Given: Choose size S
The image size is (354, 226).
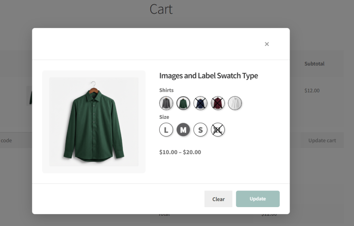Looking at the screenshot, I should pyautogui.click(x=200, y=130).
